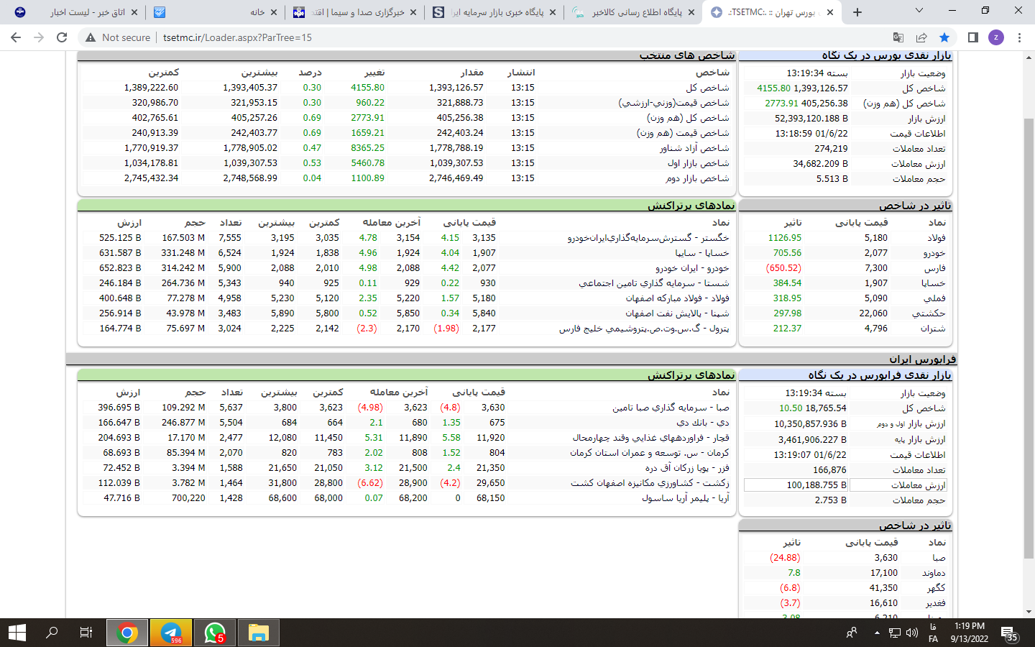Open Telegram from taskbar
This screenshot has width=1035, height=647.
[x=171, y=633]
